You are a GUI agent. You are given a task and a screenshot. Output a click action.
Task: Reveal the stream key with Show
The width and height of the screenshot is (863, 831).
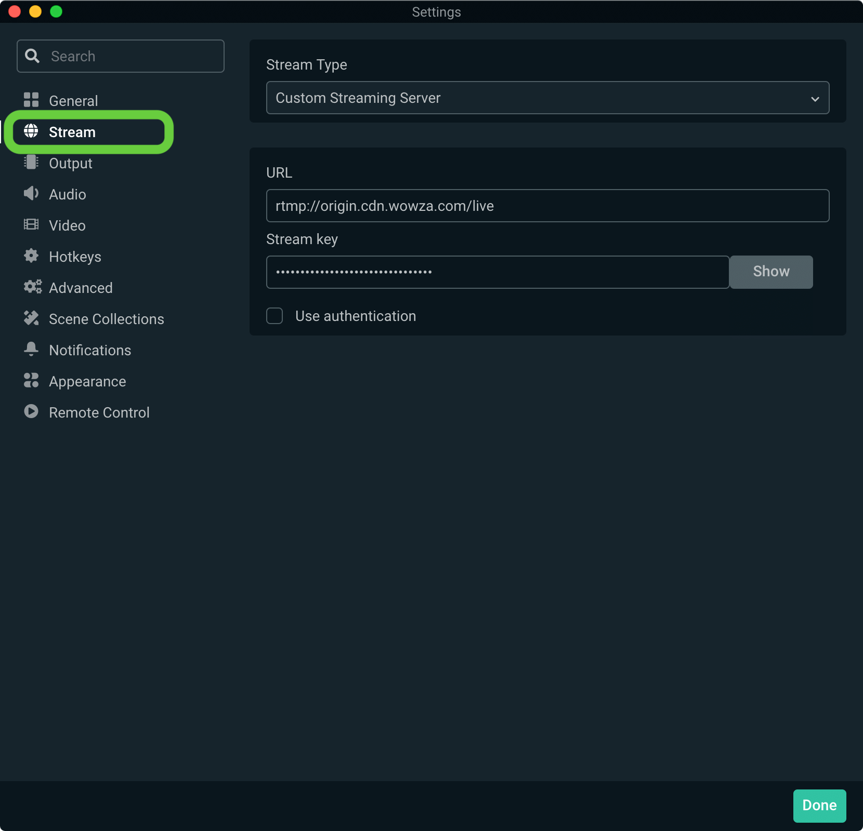point(771,272)
